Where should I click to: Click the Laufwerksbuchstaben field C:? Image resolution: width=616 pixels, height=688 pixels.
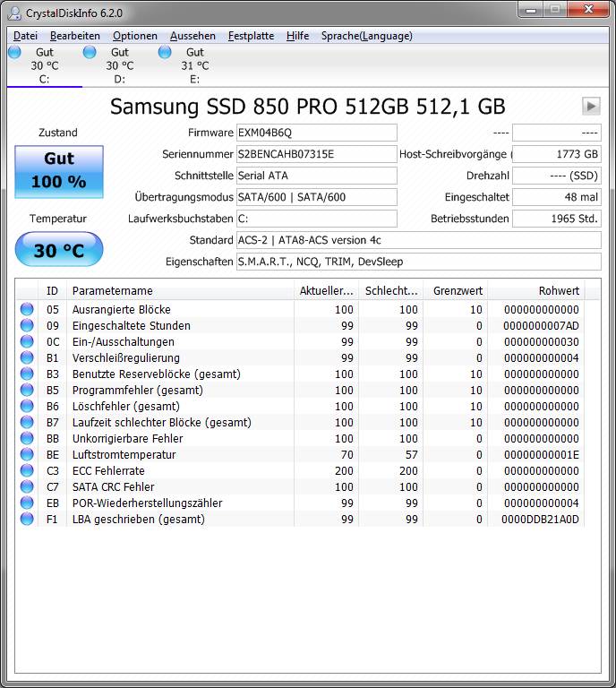(x=317, y=219)
